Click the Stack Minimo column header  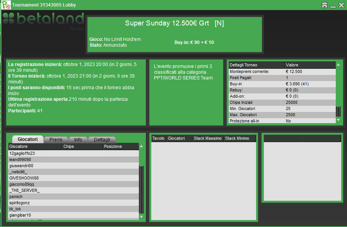point(240,138)
